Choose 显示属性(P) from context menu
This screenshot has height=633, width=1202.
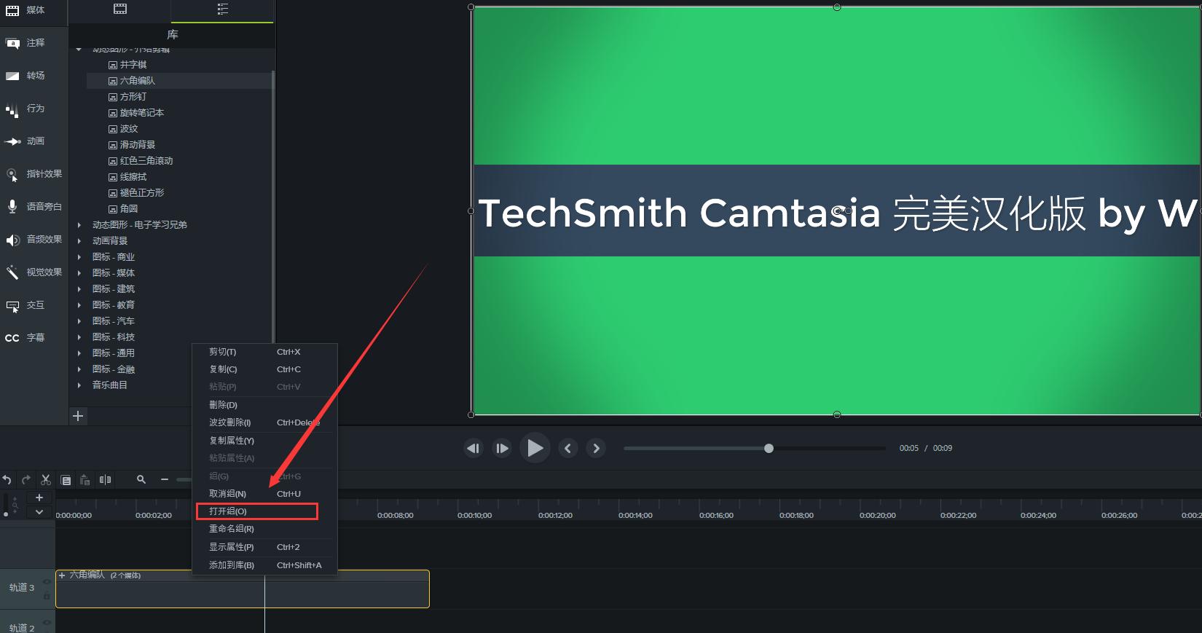coord(264,547)
